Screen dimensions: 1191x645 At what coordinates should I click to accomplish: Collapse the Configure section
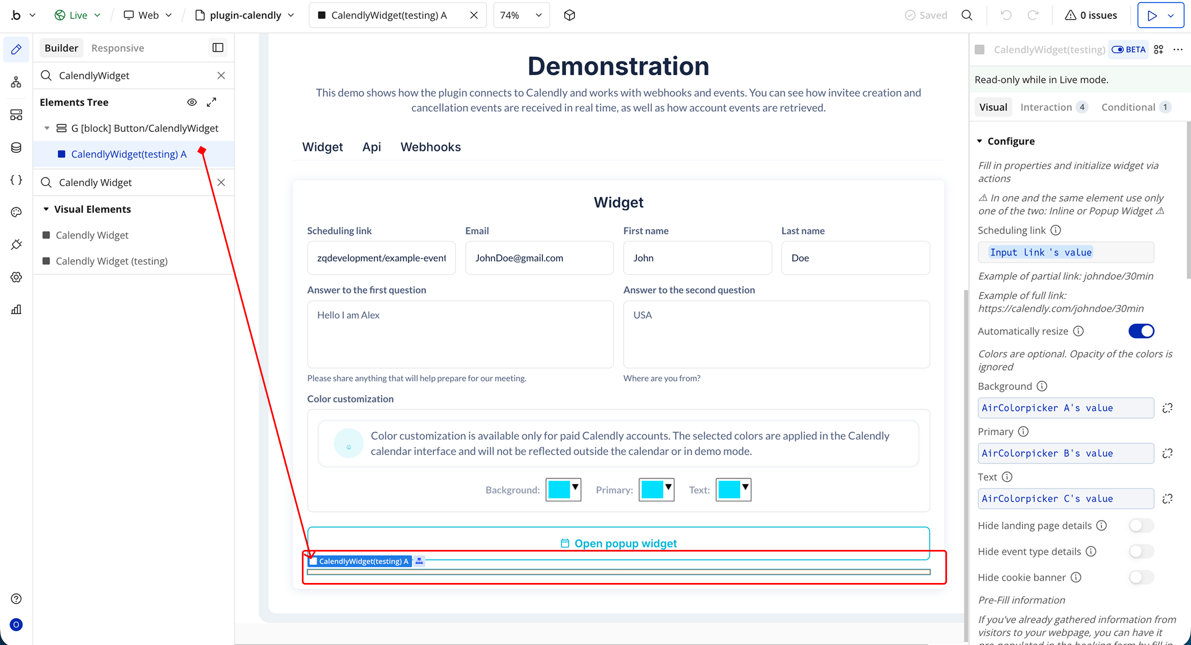click(x=979, y=141)
